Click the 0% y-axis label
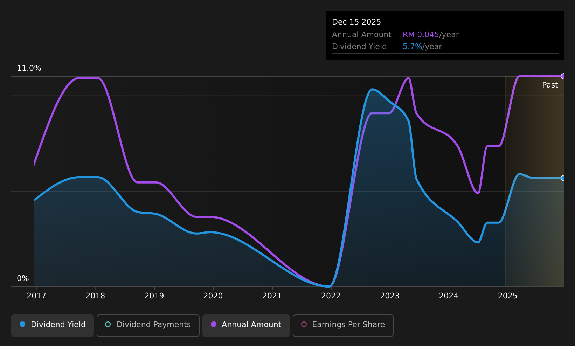This screenshot has width=575, height=346. 23,278
